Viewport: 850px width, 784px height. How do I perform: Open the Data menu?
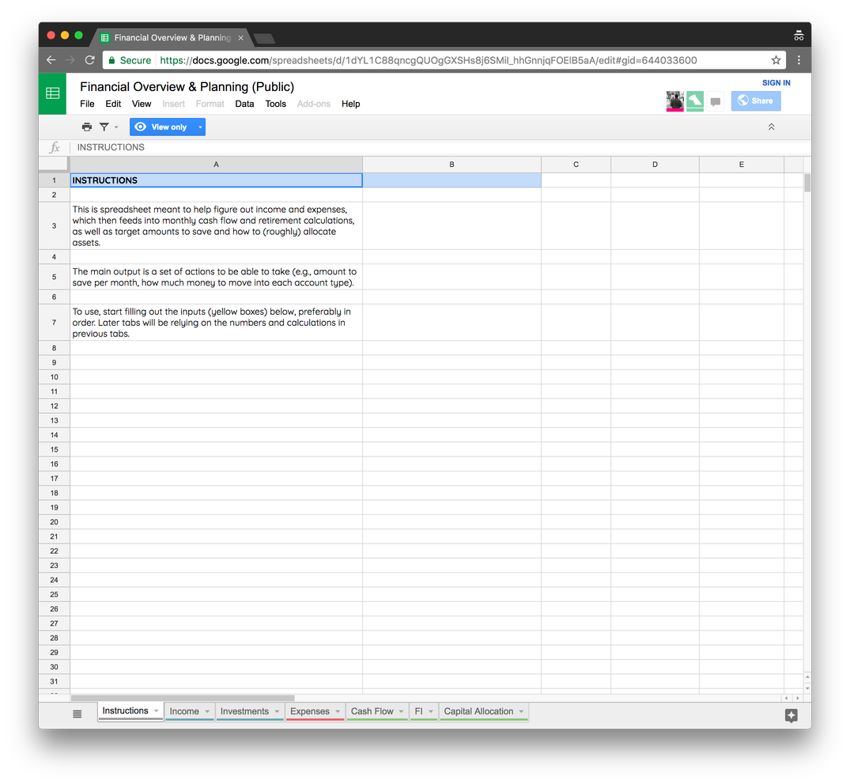pyautogui.click(x=244, y=104)
